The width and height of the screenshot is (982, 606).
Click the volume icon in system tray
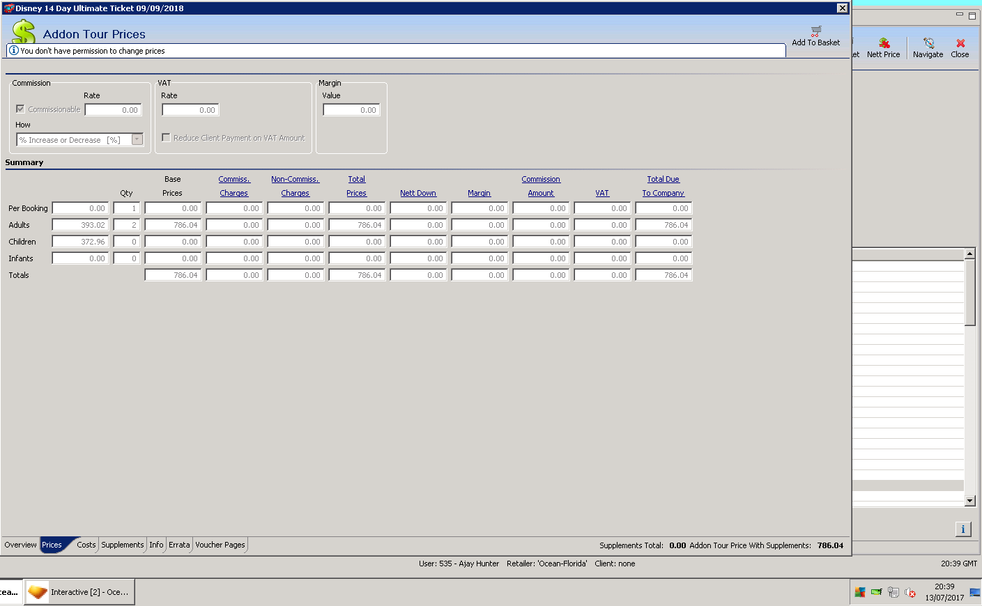910,592
